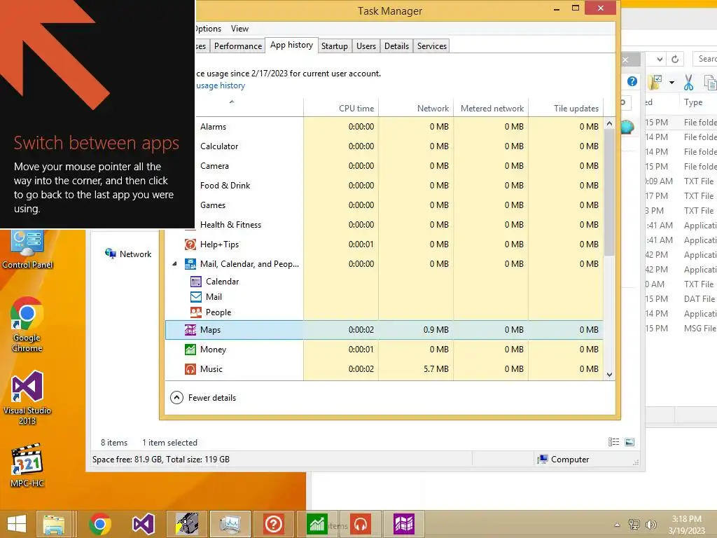The image size is (717, 538).
Task: Click the Mail, Calendar, and People group icon
Action: pos(190,264)
